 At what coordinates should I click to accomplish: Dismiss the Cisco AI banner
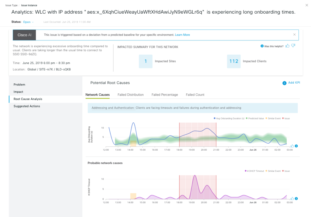(294, 35)
